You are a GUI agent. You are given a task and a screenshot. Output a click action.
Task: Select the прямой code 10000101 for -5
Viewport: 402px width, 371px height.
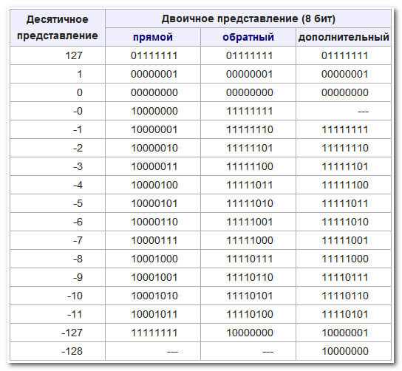(x=154, y=203)
